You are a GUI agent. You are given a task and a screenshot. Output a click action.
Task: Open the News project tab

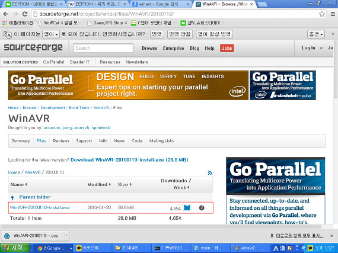pyautogui.click(x=119, y=141)
